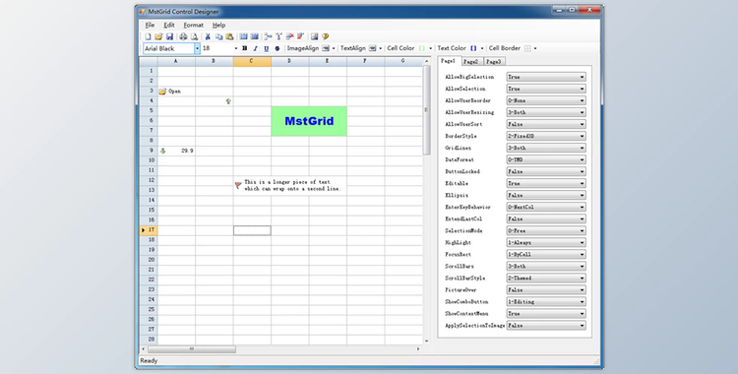Expand the TextAlign dropdown arrow
Viewport: 738px width, 374px height.
coord(380,48)
